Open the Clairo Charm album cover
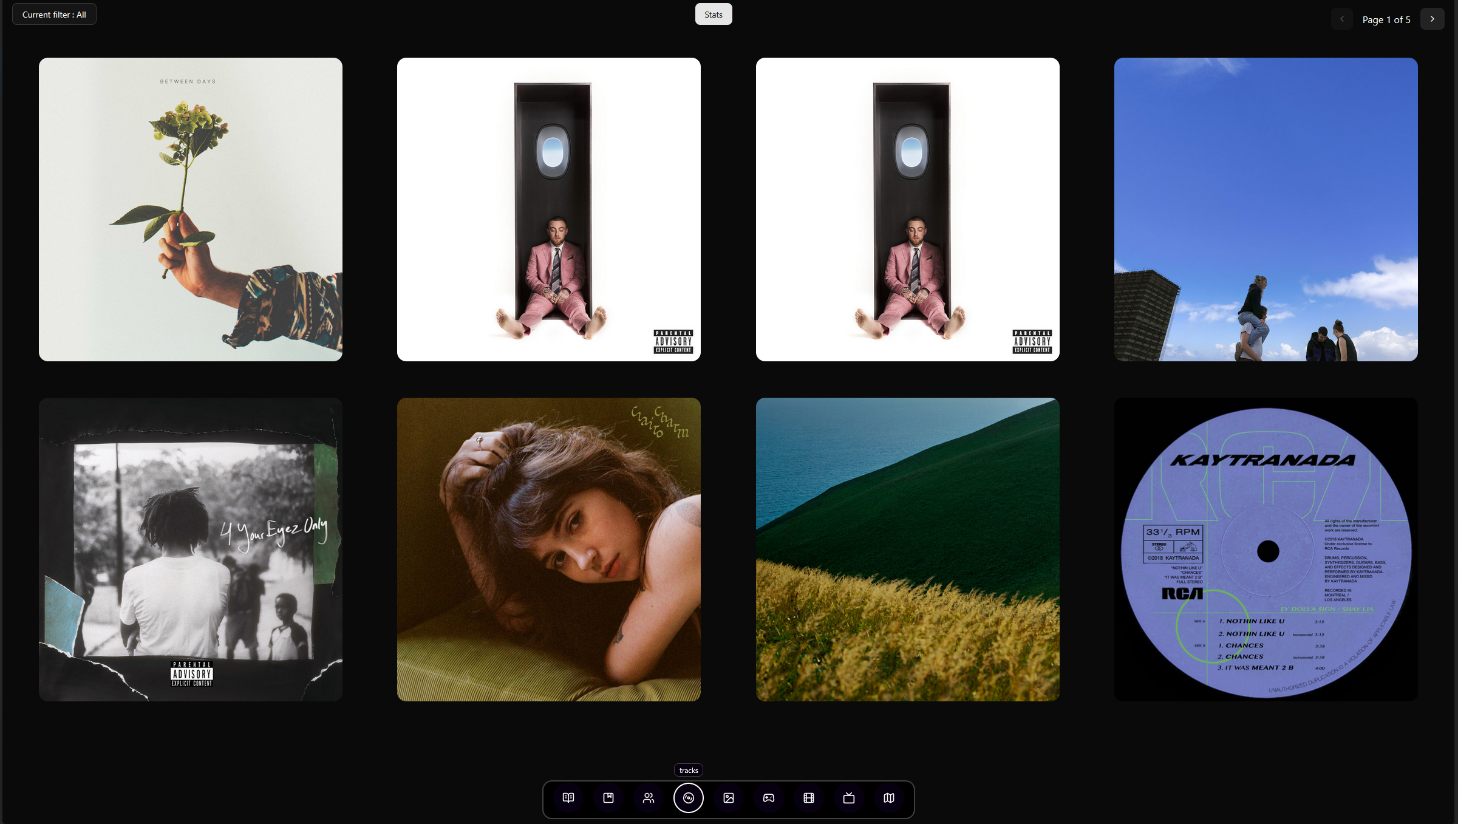Viewport: 1458px width, 824px height. coord(549,550)
